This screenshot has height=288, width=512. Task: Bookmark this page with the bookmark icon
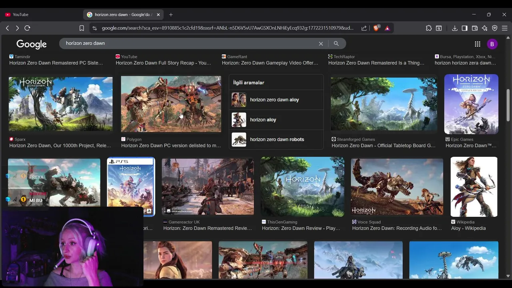tap(82, 28)
